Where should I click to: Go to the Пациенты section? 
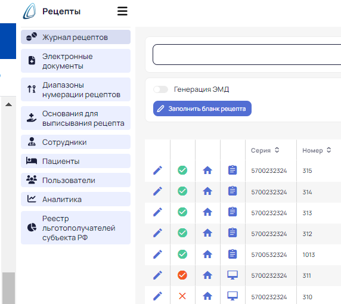point(76,161)
